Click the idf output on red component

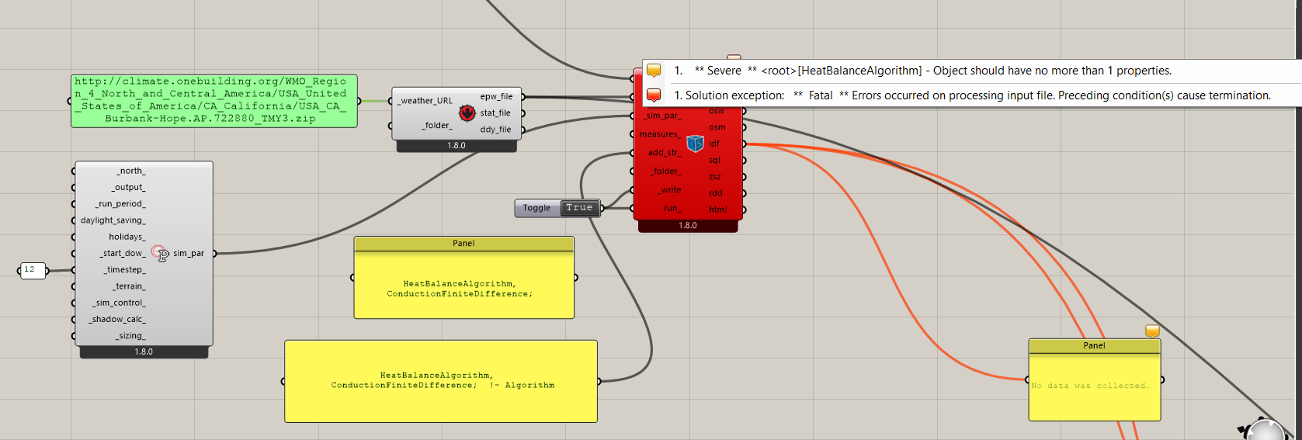point(714,144)
